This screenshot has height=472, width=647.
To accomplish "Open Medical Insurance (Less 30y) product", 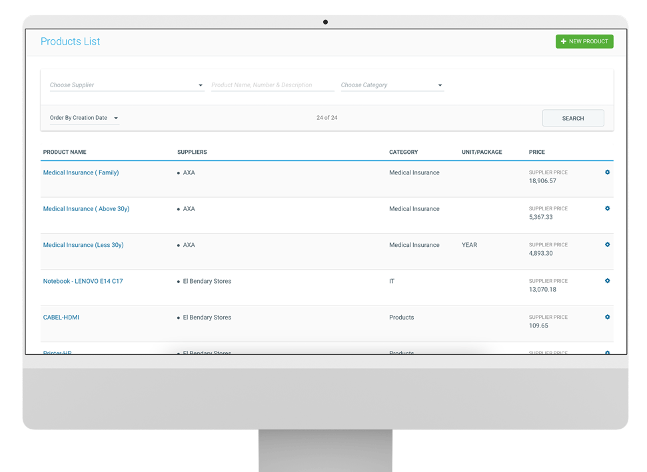I will 83,245.
